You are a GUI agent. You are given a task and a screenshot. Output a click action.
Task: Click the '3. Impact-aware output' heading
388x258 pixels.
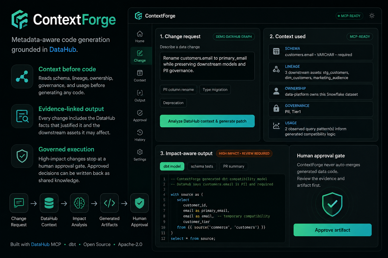[x=186, y=153]
